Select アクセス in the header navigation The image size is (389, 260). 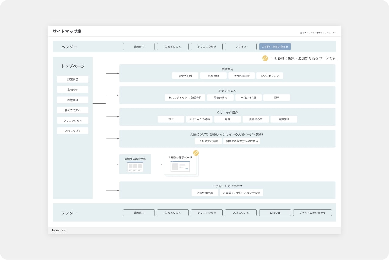241,47
